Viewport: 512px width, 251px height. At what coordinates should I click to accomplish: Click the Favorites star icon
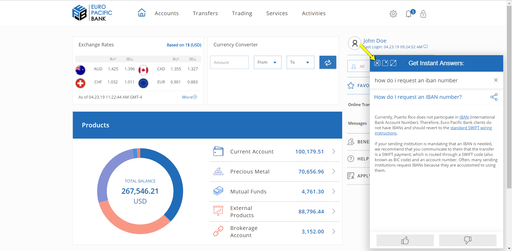(351, 86)
